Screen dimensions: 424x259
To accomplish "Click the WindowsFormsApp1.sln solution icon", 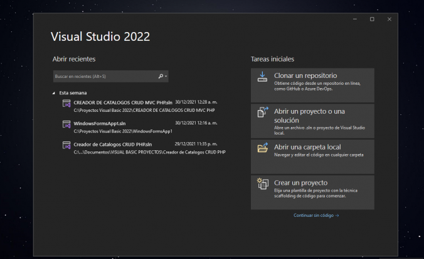I will (x=66, y=124).
